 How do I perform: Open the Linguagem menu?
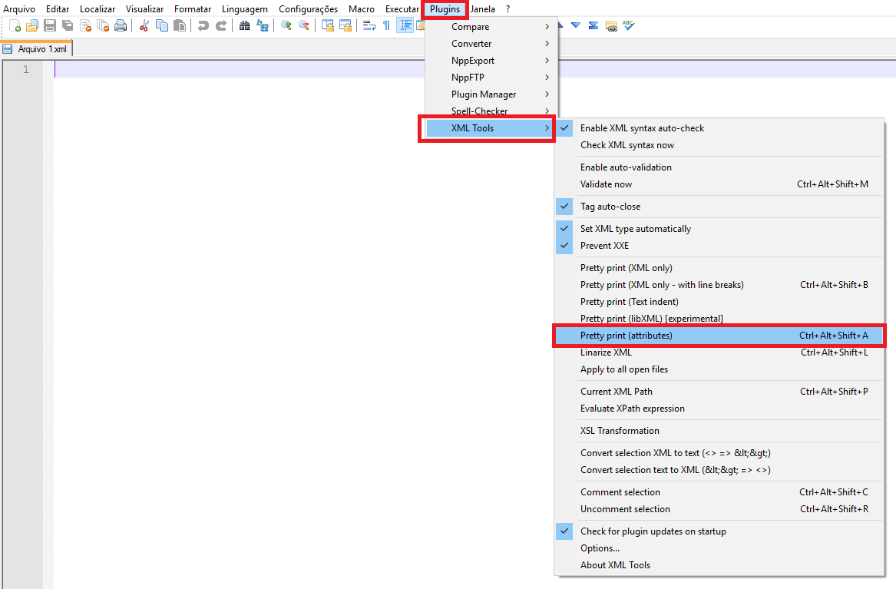[245, 9]
